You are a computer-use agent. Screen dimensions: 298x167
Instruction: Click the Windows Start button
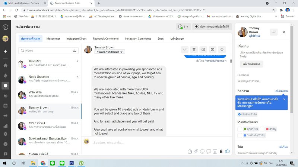tap(4, 163)
